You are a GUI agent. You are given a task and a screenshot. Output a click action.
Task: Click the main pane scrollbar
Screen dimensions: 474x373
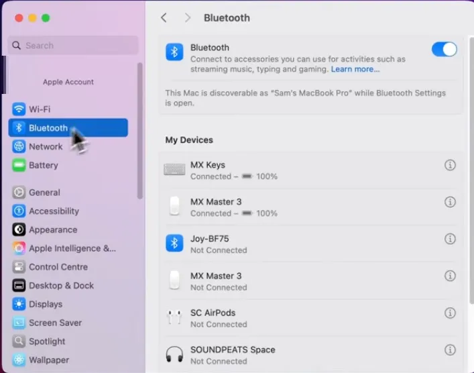click(x=471, y=171)
